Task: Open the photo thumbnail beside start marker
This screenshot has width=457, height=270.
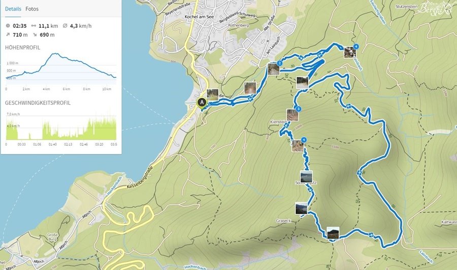Action: [x=212, y=95]
